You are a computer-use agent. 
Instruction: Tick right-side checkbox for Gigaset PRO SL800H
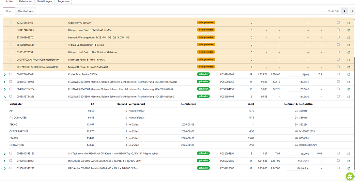(x=338, y=23)
